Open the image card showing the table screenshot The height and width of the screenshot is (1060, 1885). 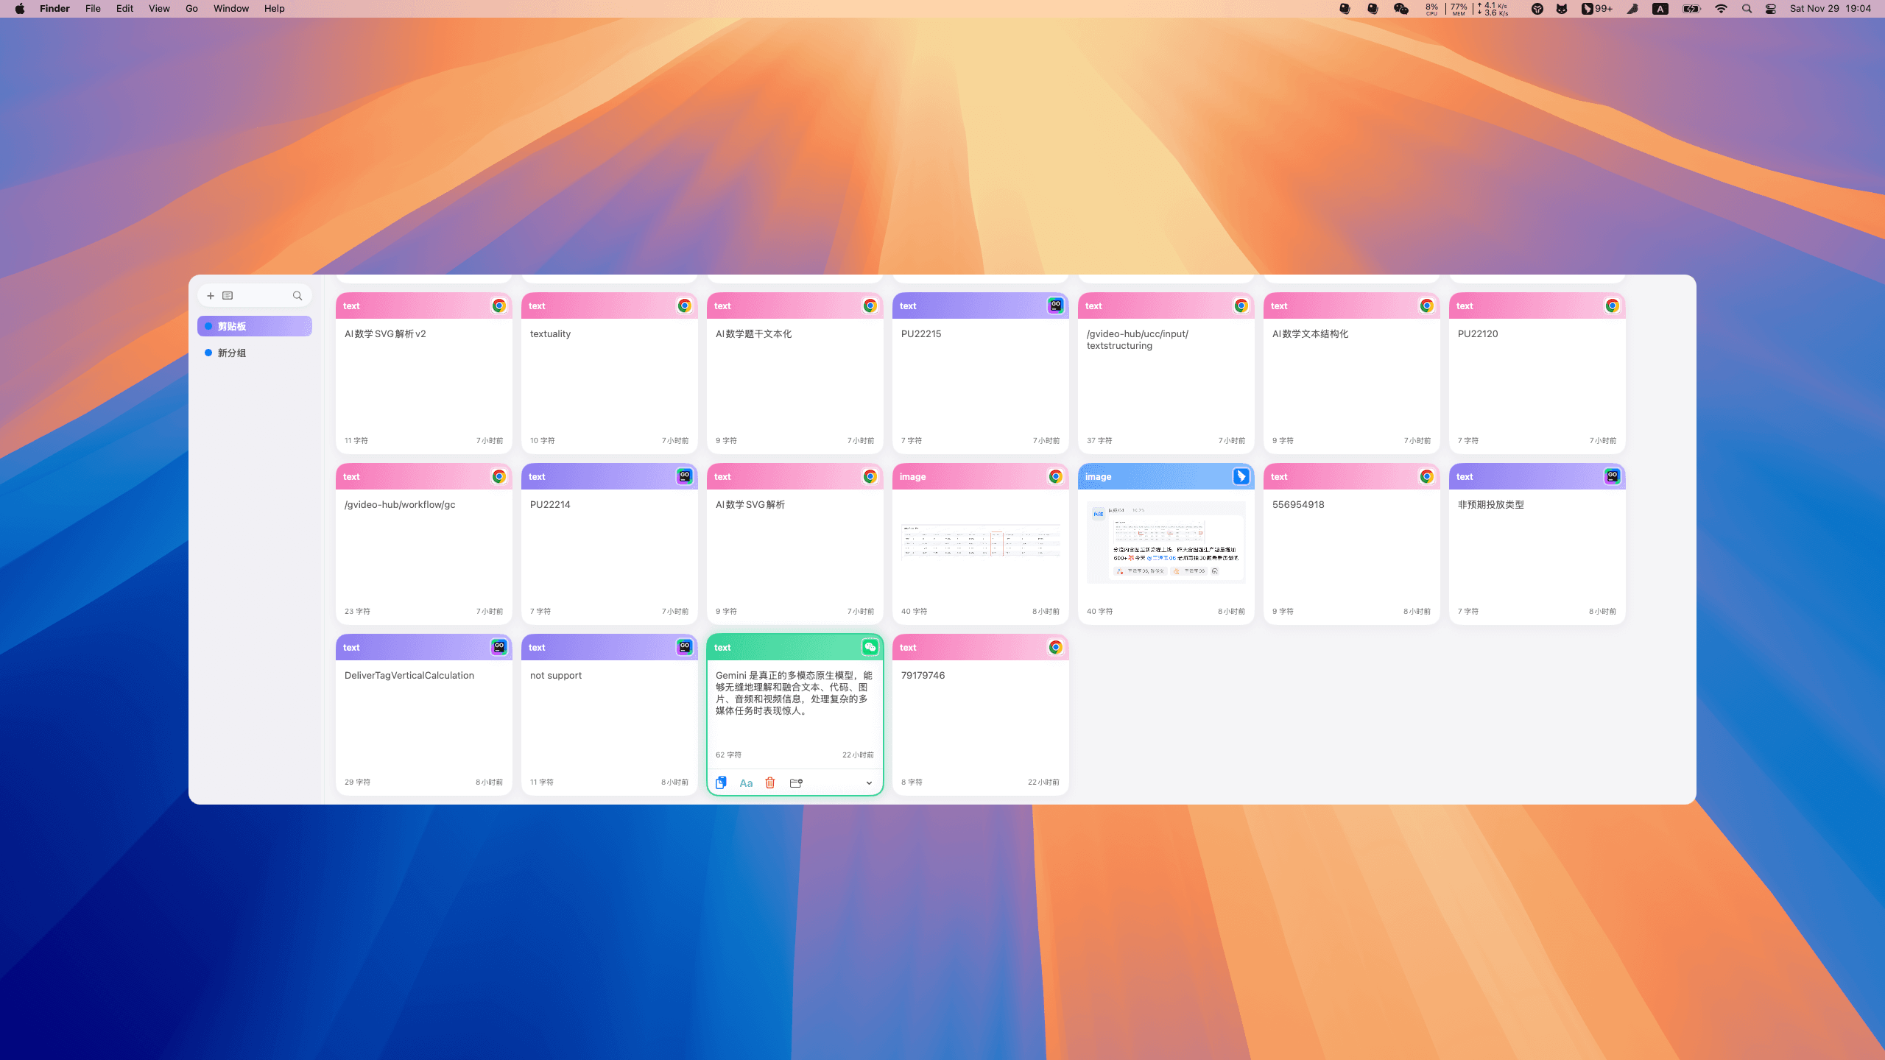click(x=980, y=543)
